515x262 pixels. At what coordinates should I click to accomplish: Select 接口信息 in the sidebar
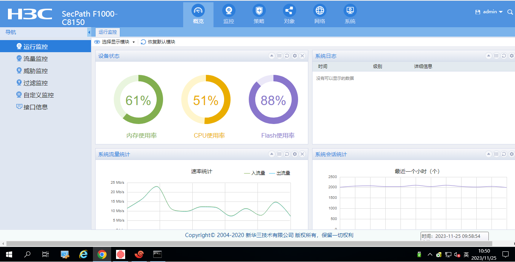tap(36, 107)
